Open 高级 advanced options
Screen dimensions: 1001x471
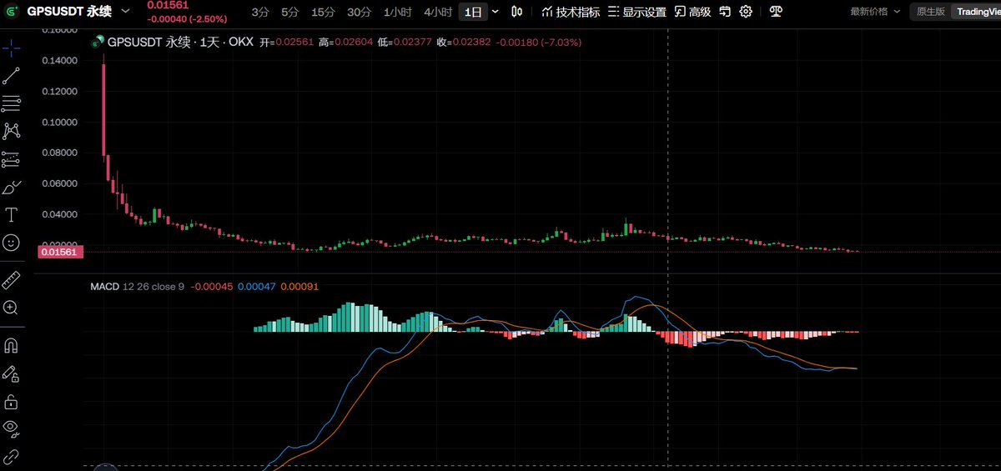click(x=692, y=12)
